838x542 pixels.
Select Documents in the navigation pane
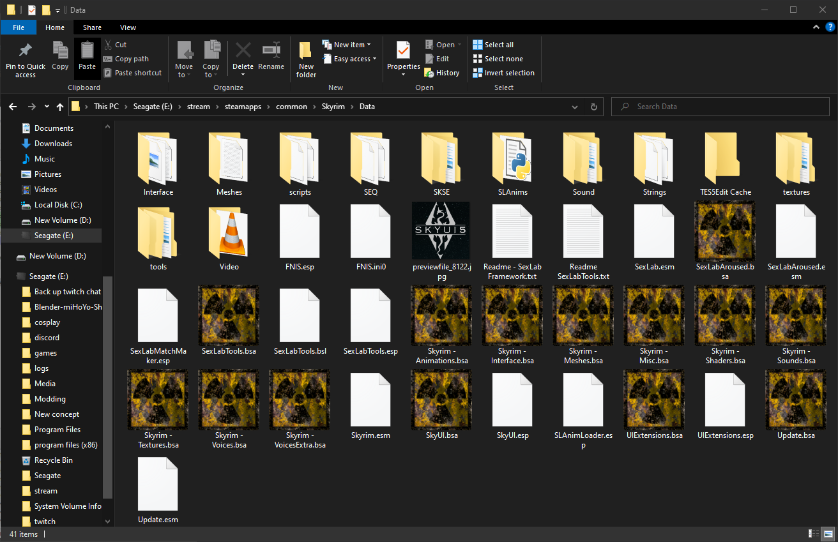54,128
